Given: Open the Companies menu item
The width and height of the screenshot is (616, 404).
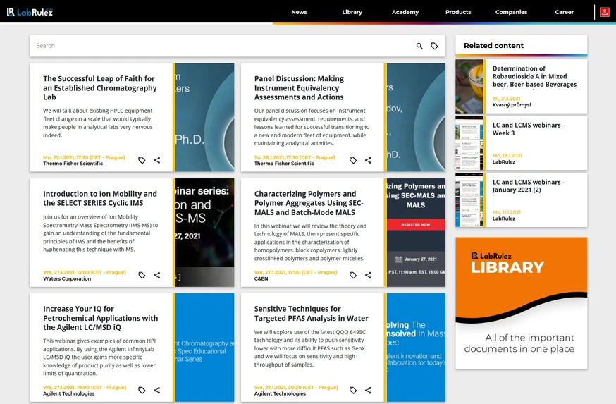Looking at the screenshot, I should click(511, 12).
